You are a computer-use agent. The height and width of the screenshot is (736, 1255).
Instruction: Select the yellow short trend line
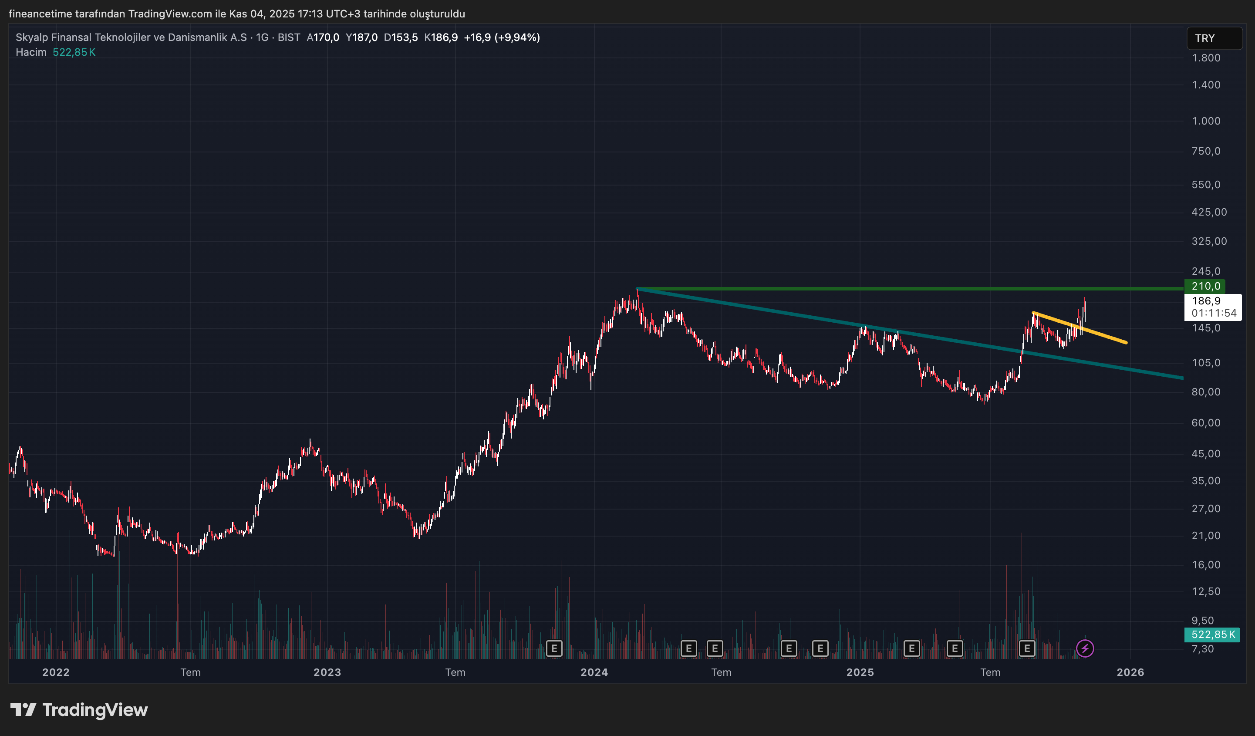pos(1103,335)
